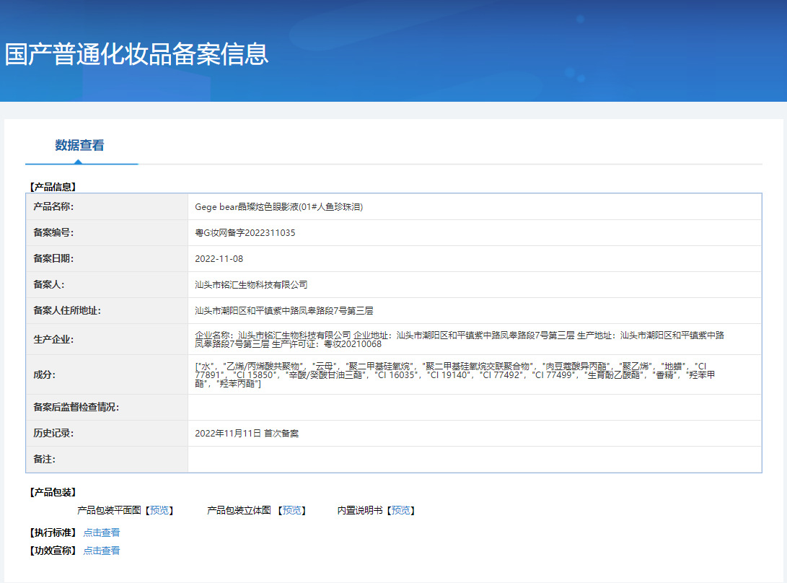Select the date value 2022-11-08

(219, 259)
